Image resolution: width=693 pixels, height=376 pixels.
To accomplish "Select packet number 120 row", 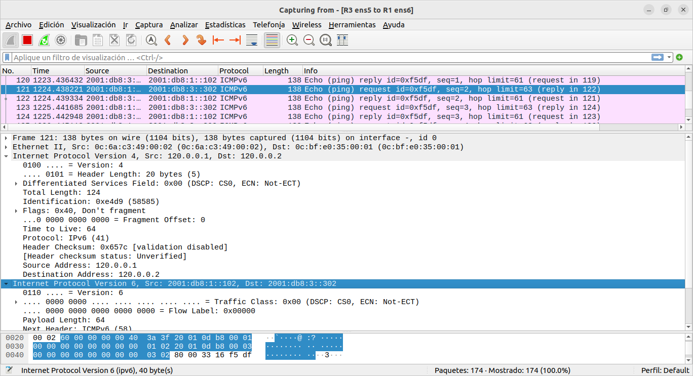I will click(342, 80).
